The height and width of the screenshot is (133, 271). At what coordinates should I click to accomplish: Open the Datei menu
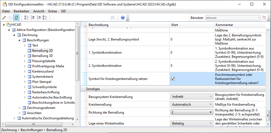(x=6, y=11)
